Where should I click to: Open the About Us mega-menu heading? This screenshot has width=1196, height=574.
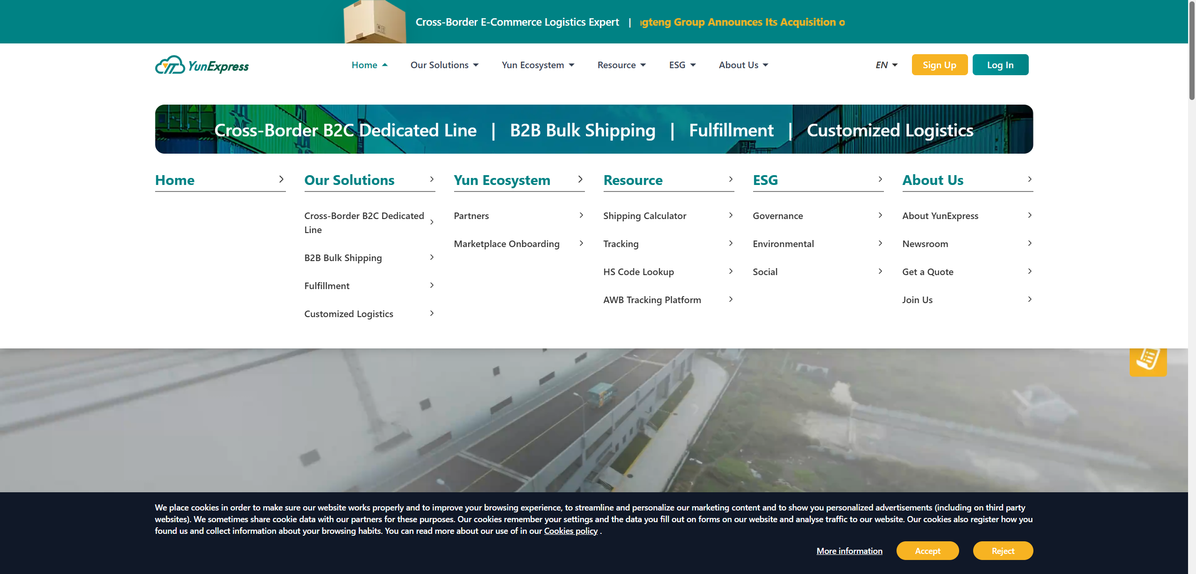point(933,180)
